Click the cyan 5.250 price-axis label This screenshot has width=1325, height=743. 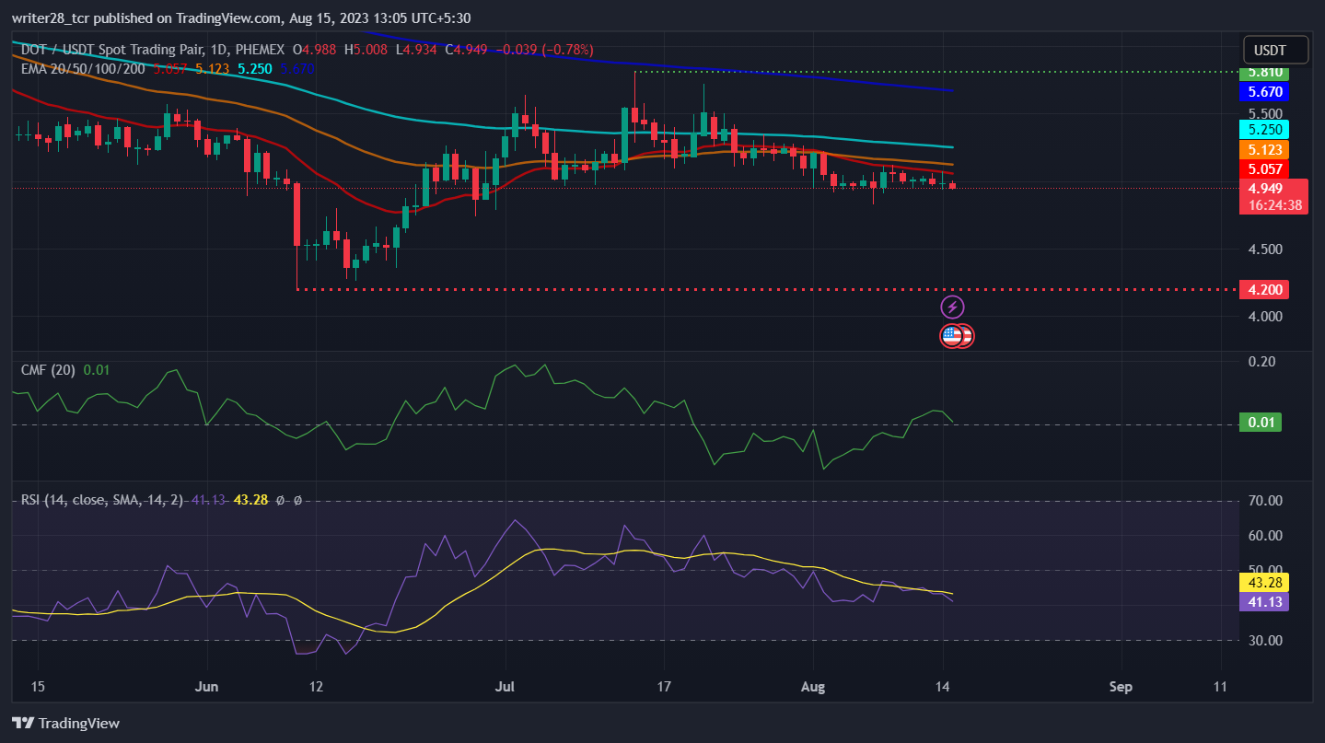(1263, 129)
